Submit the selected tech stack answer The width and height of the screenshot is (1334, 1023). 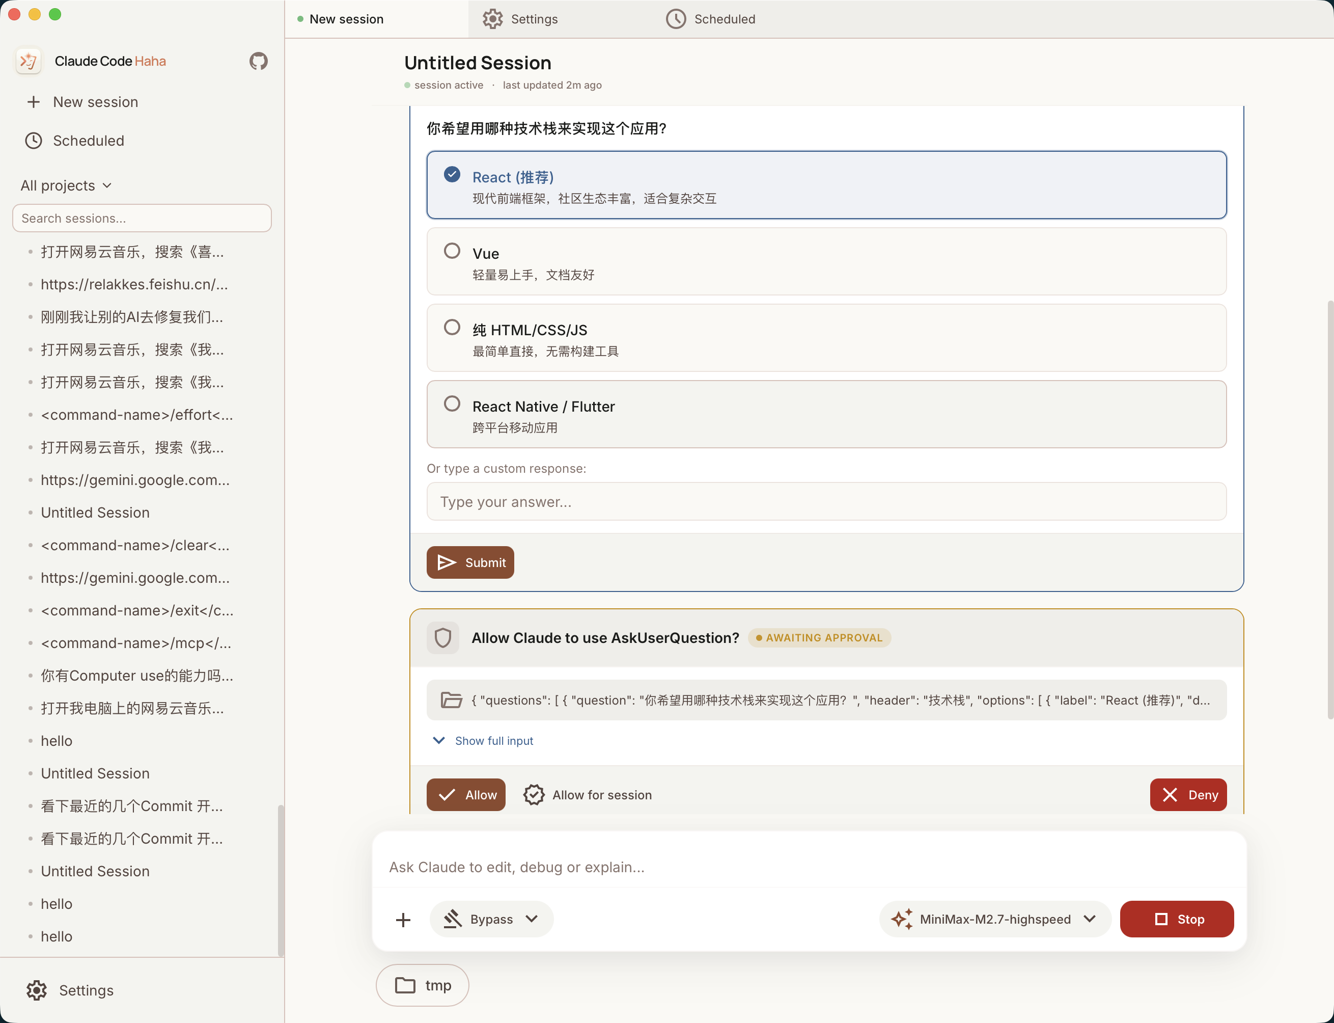470,562
